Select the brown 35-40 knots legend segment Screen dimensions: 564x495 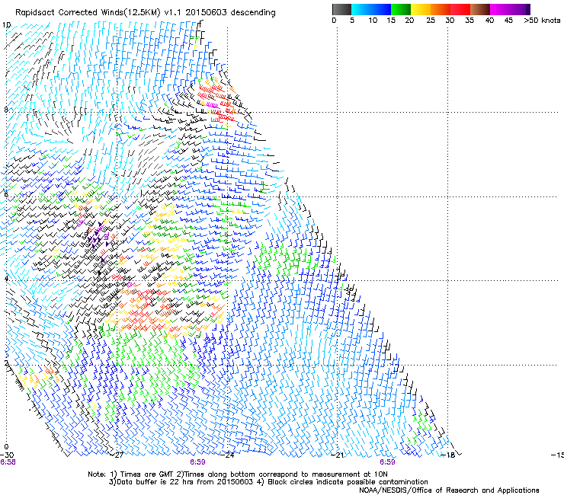click(x=480, y=9)
